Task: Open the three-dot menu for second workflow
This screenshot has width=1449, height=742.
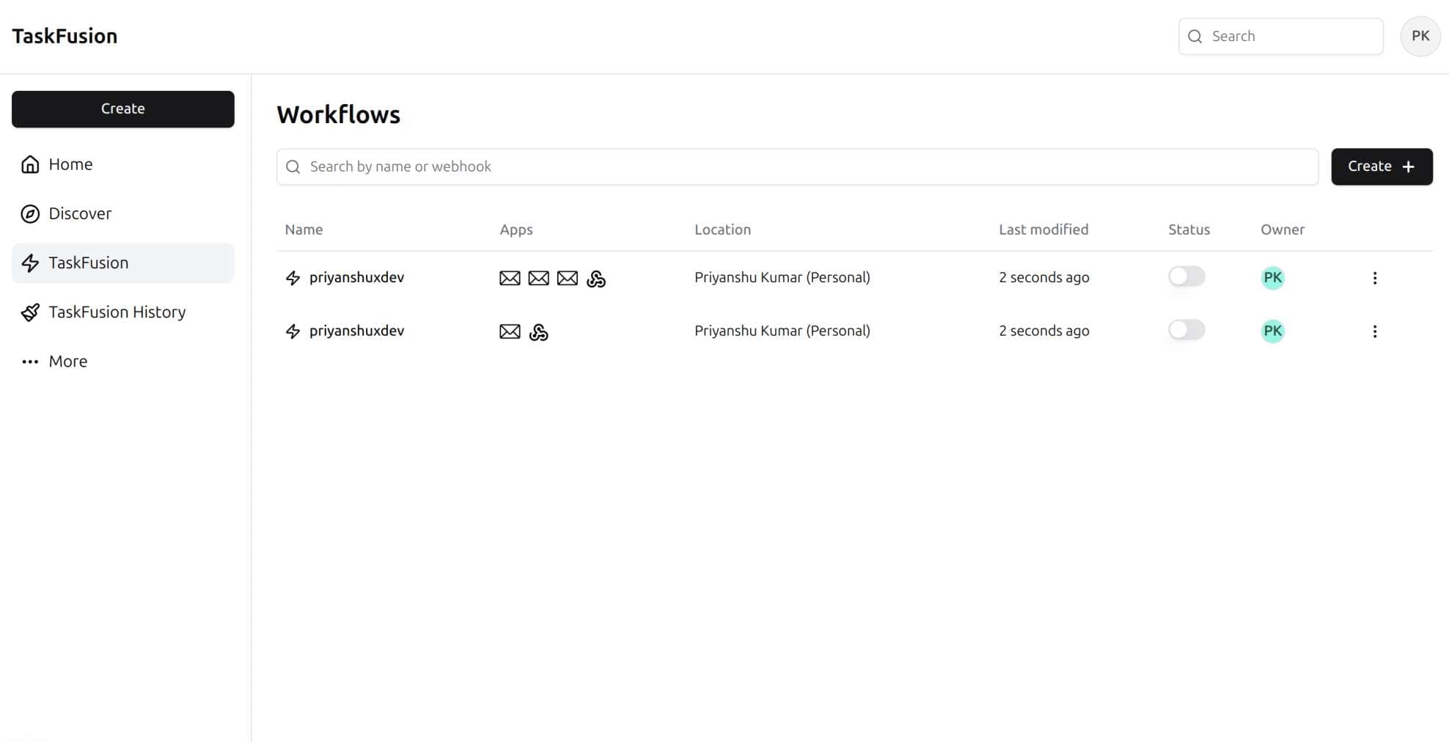Action: pyautogui.click(x=1375, y=331)
